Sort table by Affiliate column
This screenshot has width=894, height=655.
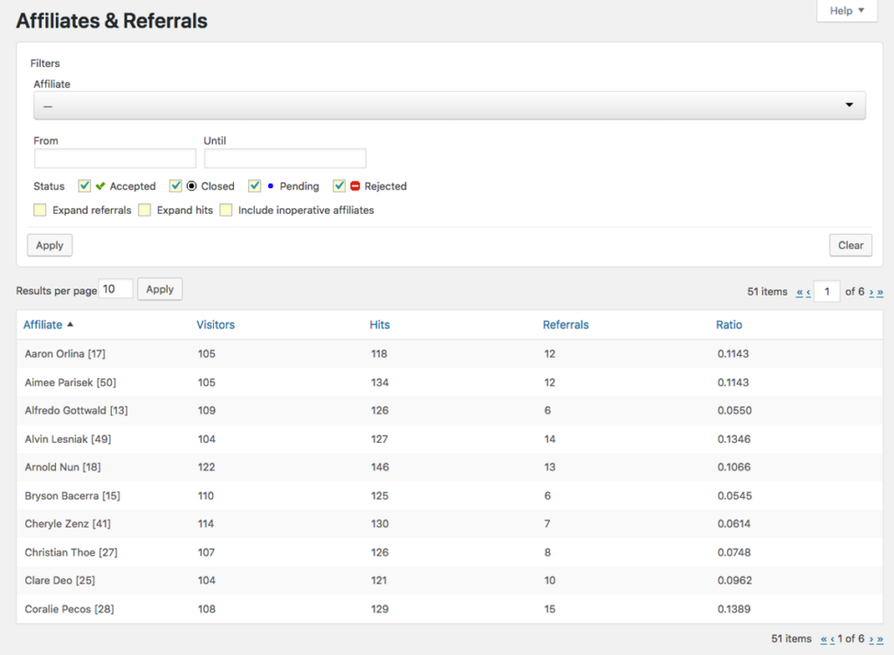(43, 324)
